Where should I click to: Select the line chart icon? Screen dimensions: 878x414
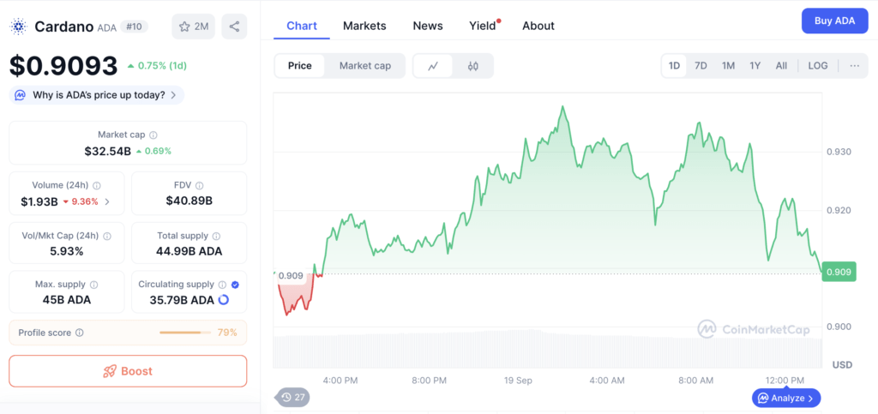433,66
